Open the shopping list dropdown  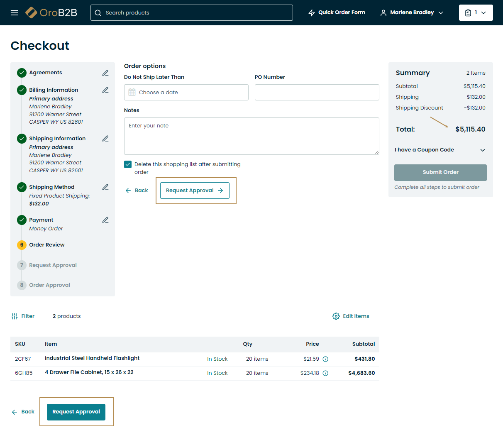(476, 12)
